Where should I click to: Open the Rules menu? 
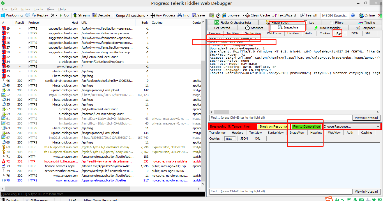tap(26, 9)
